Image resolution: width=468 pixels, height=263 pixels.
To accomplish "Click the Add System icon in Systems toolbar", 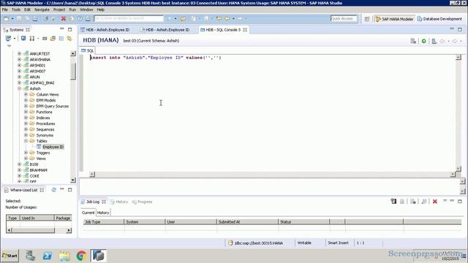I will click(8, 39).
